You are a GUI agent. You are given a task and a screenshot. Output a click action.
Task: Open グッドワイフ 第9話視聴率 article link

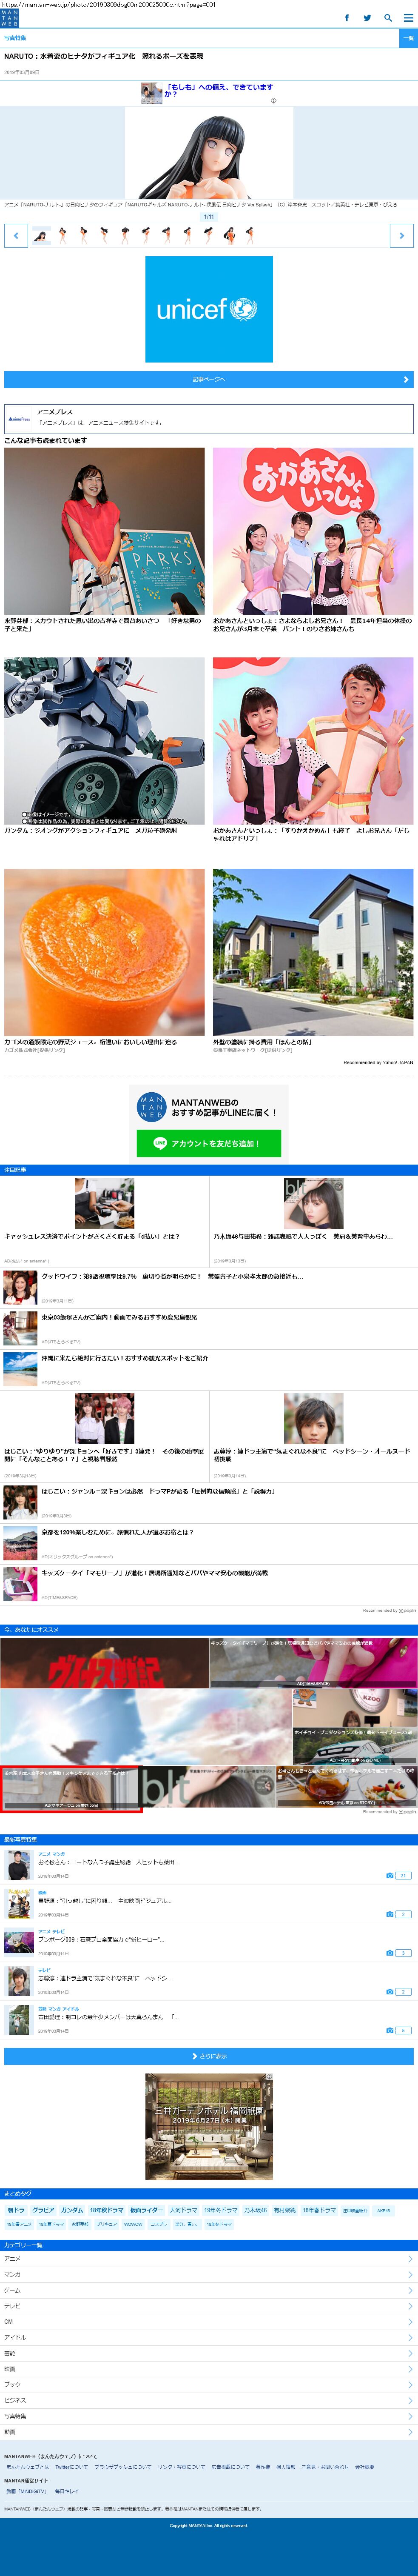(172, 1276)
